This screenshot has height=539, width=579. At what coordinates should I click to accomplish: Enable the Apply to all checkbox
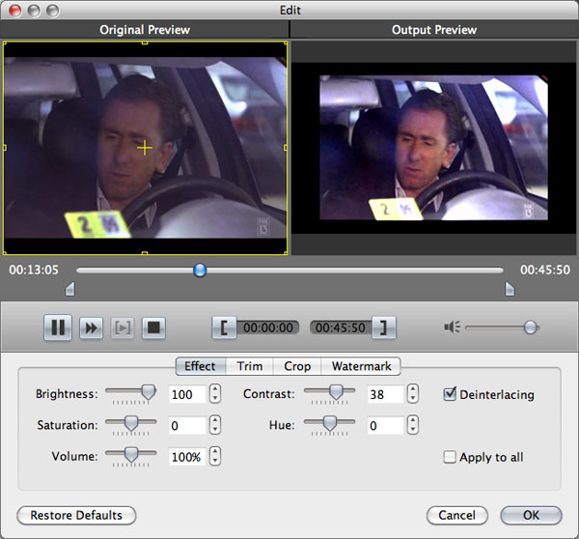[450, 457]
